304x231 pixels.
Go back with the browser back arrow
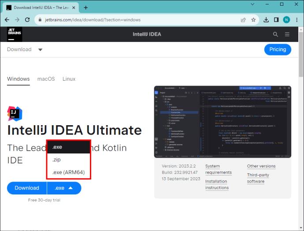point(7,20)
